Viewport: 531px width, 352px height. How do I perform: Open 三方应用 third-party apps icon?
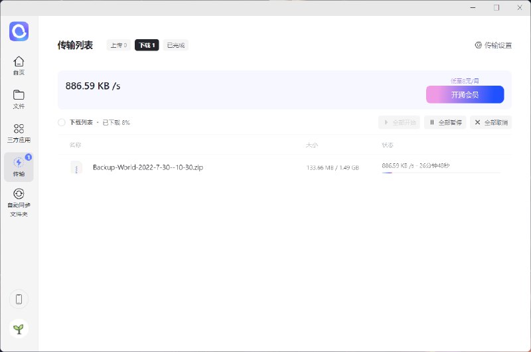click(19, 129)
